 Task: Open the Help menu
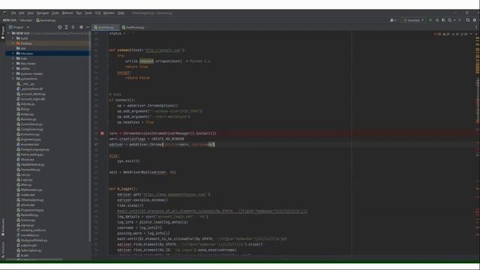click(x=121, y=13)
